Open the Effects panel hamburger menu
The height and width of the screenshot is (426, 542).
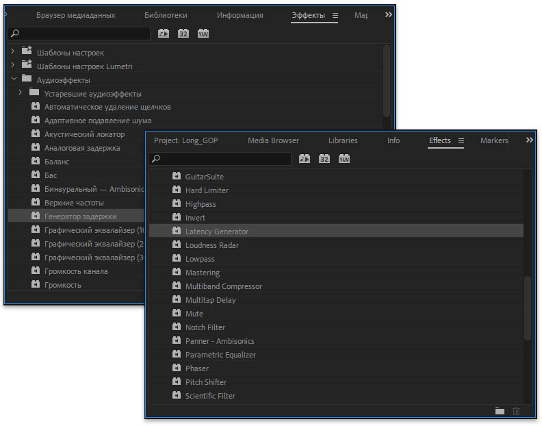coord(461,140)
